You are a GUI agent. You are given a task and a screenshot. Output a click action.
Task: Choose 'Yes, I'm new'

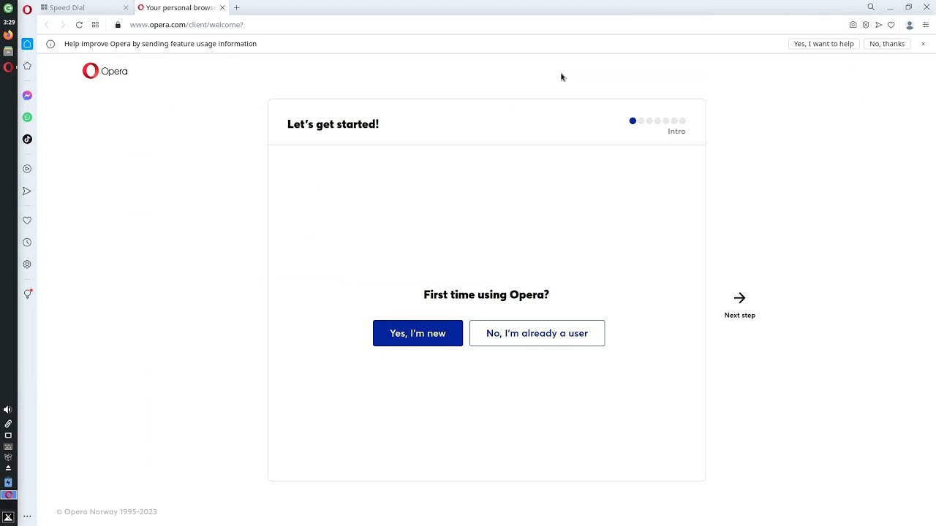tap(418, 333)
